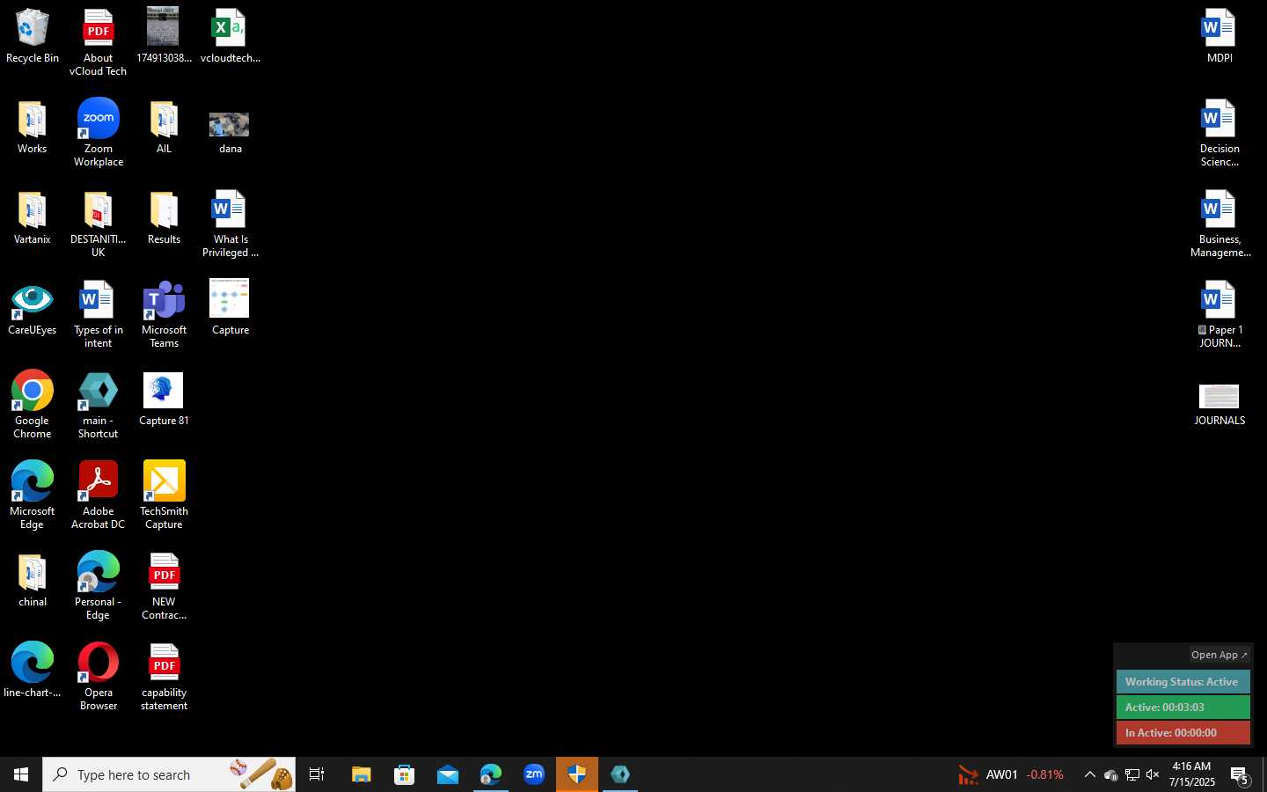Select What Is Privileged Word document
The image size is (1267, 792).
click(x=230, y=224)
